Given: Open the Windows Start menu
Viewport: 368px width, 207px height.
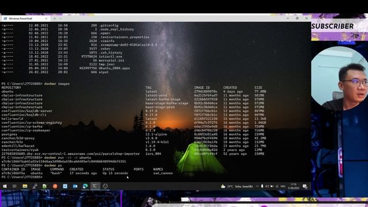Looking at the screenshot, I should [x=5, y=186].
